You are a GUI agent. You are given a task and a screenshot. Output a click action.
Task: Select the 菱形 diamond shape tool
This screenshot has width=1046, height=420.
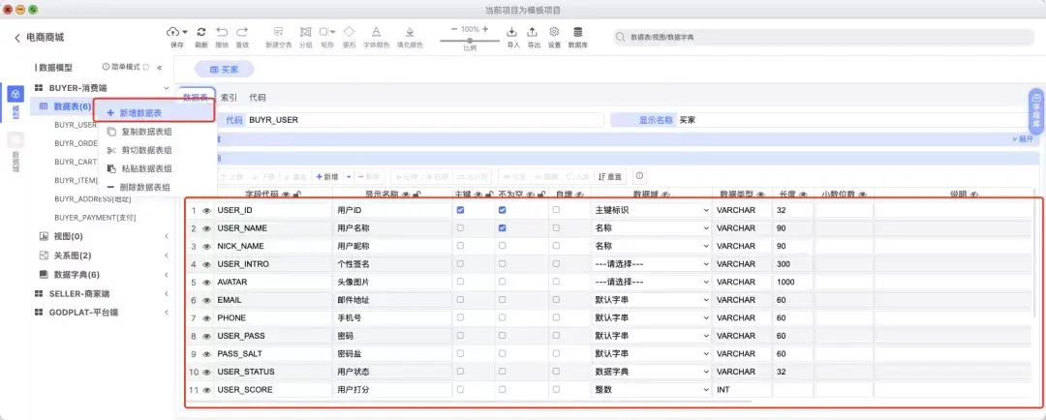(x=349, y=31)
